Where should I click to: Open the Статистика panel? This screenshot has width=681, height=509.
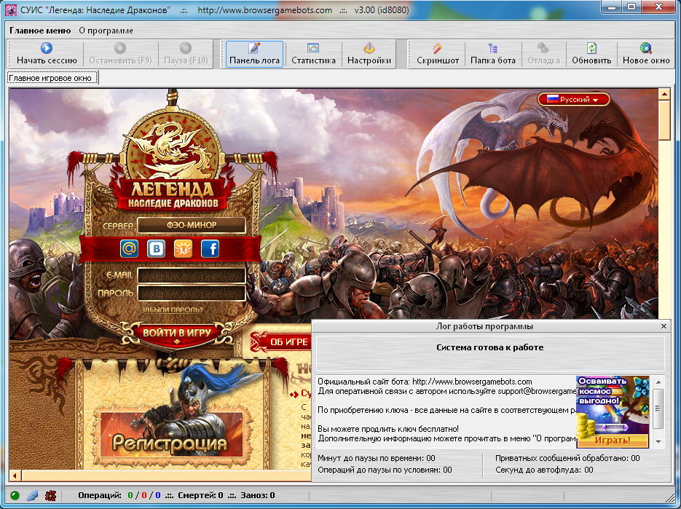[x=313, y=54]
